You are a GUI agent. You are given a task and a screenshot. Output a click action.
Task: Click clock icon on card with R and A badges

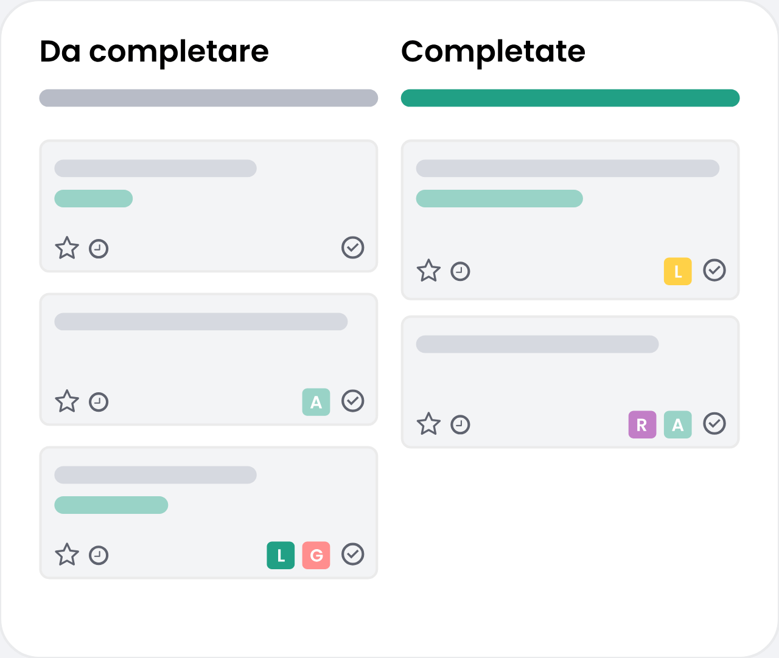tap(460, 424)
